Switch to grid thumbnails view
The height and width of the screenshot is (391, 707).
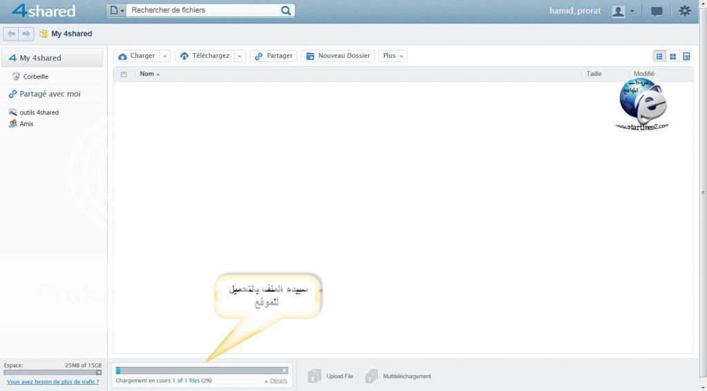tap(672, 56)
